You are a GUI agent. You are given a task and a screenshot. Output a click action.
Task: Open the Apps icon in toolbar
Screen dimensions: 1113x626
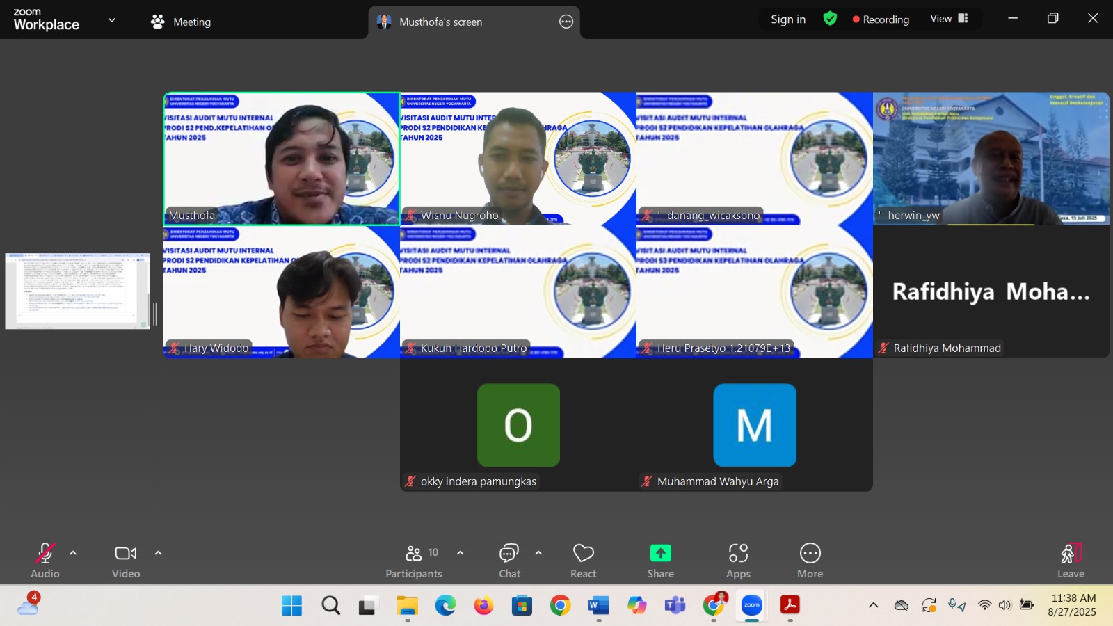click(738, 554)
